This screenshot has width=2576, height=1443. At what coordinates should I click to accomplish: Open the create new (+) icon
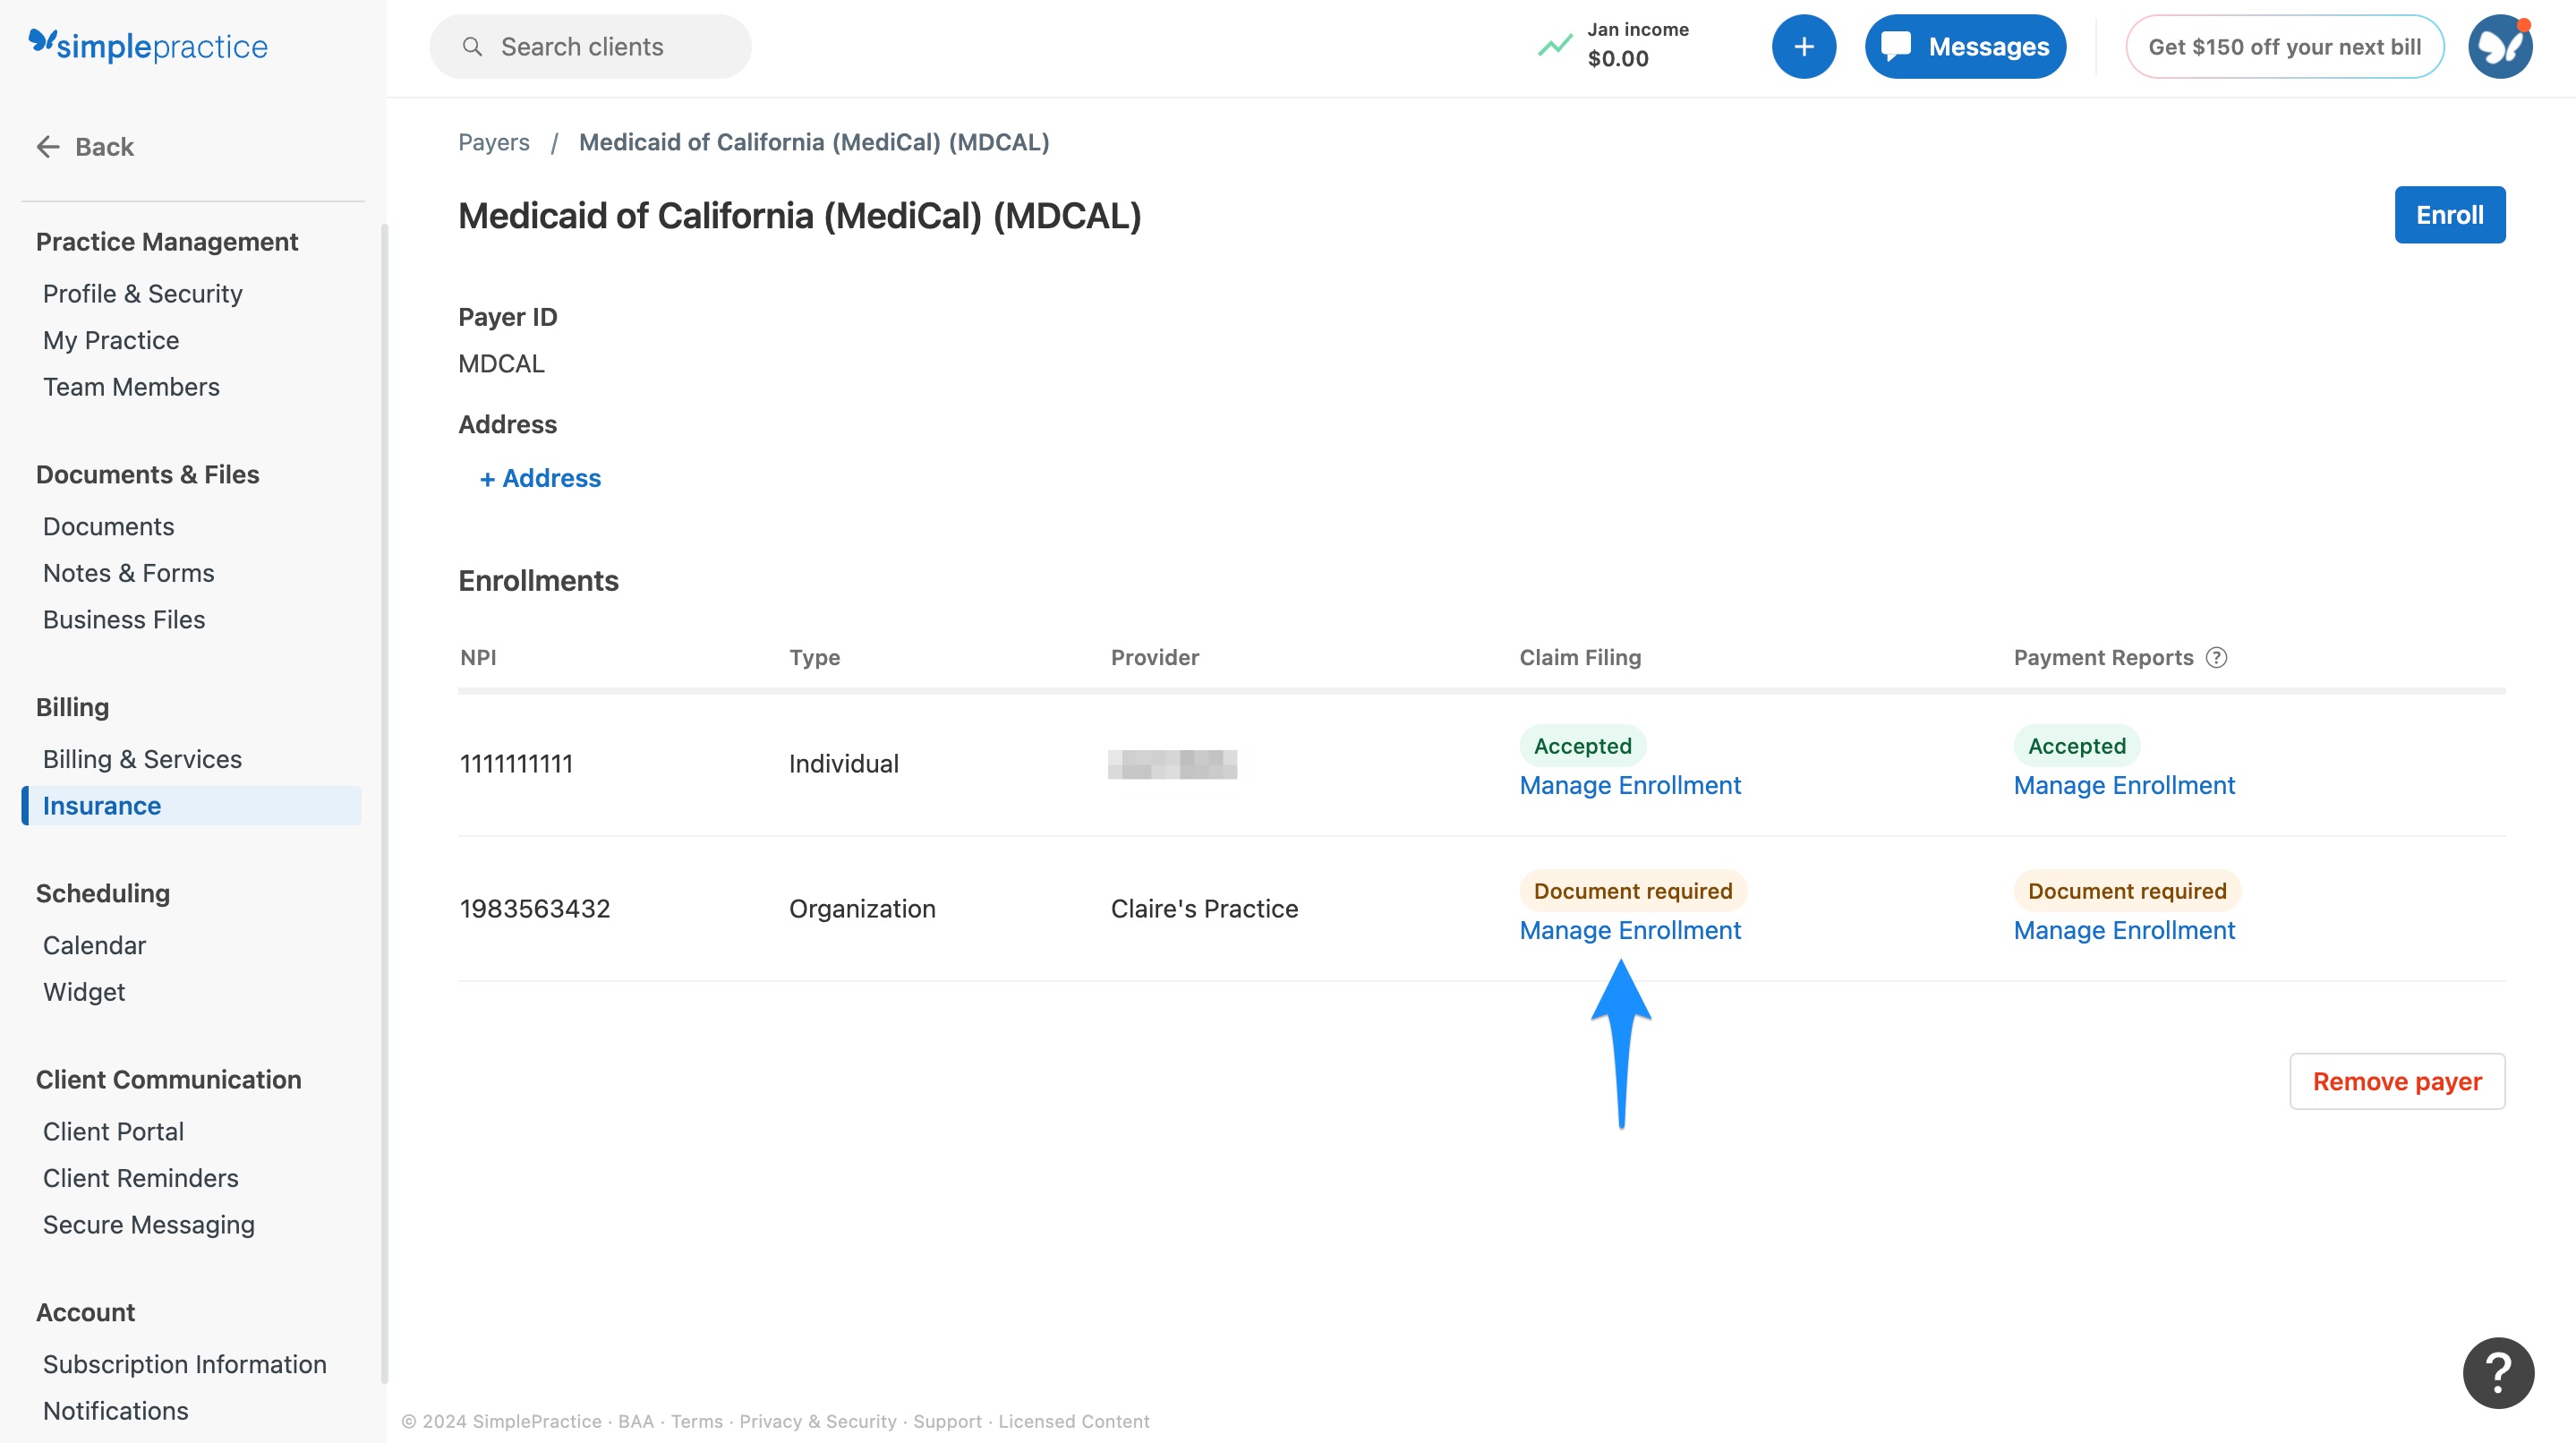coord(1803,46)
